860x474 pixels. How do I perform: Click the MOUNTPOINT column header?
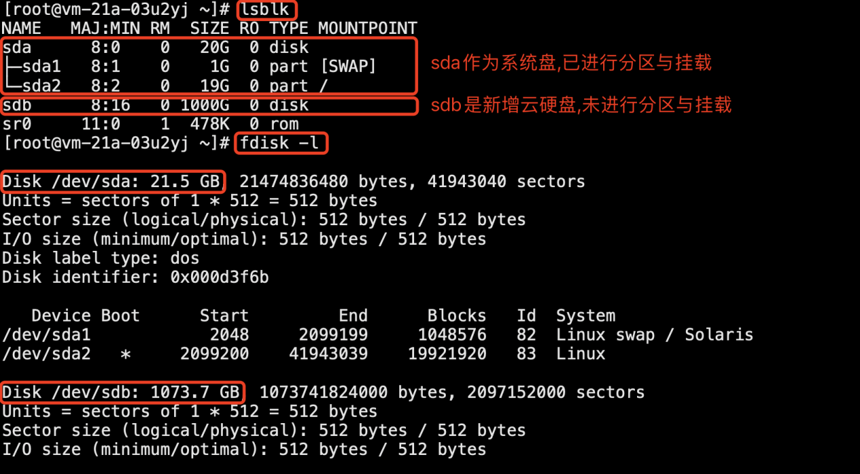point(367,28)
